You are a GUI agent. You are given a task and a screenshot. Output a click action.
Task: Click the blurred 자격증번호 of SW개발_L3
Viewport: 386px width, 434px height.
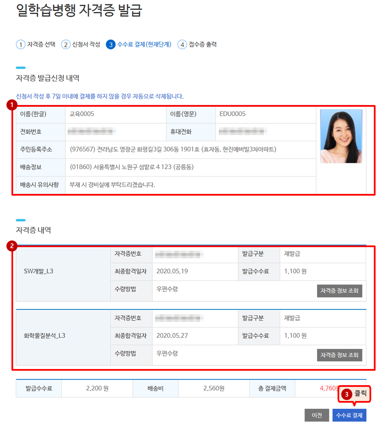coord(179,254)
